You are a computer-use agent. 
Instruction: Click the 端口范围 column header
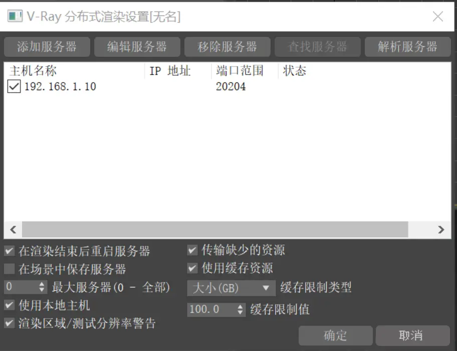point(245,71)
